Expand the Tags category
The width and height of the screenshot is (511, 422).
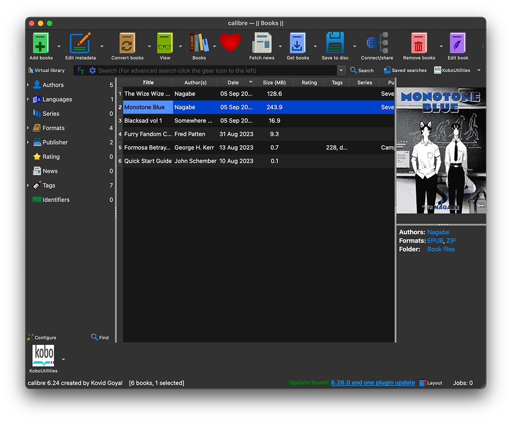(28, 185)
